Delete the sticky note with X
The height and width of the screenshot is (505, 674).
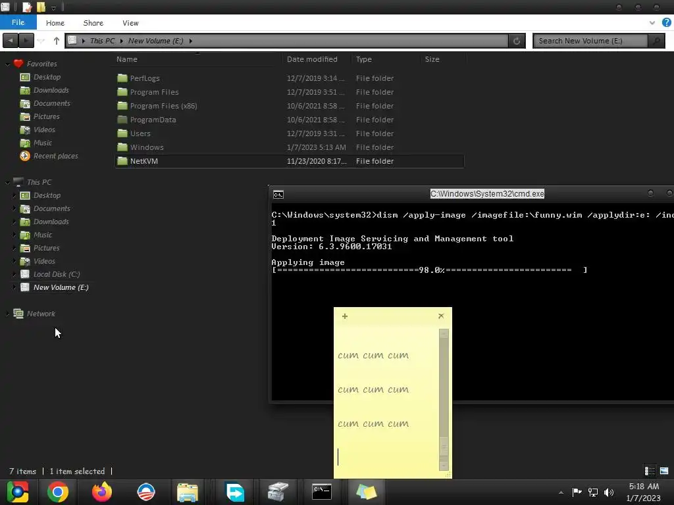pyautogui.click(x=441, y=316)
